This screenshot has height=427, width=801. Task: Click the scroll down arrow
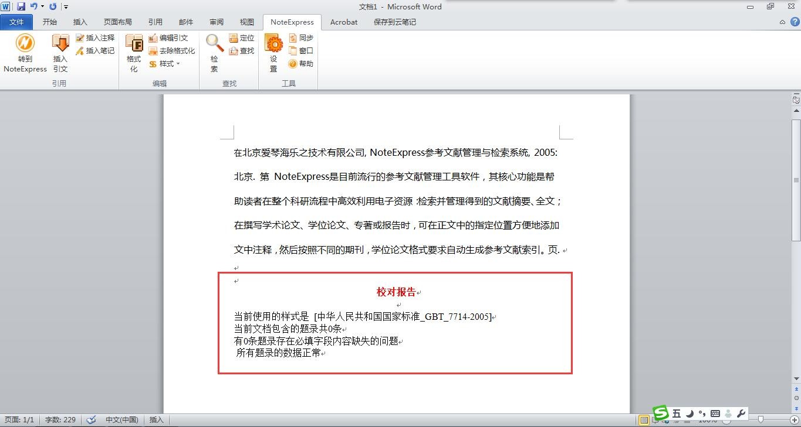tap(796, 379)
